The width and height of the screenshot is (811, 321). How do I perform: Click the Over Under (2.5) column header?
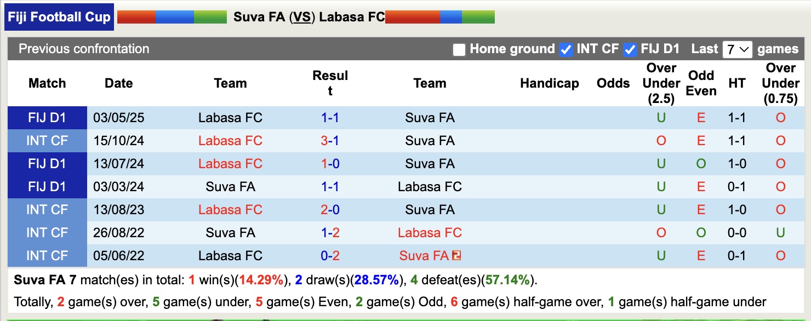(661, 83)
